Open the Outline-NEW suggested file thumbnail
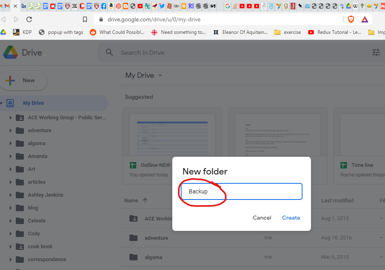The image size is (385, 270). 172,135
